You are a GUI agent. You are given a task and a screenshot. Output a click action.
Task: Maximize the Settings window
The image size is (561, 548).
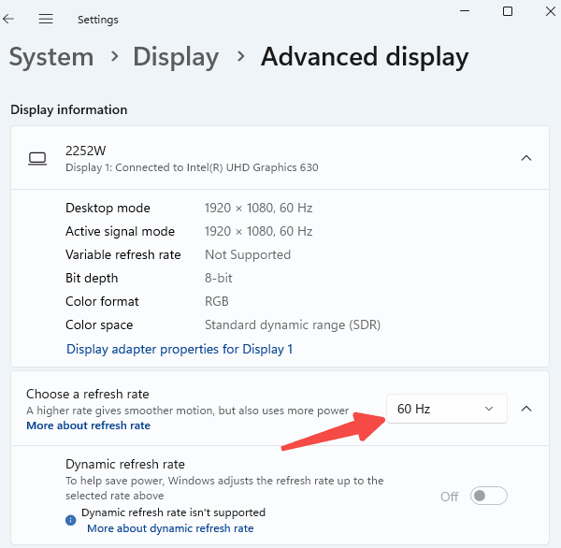point(508,11)
